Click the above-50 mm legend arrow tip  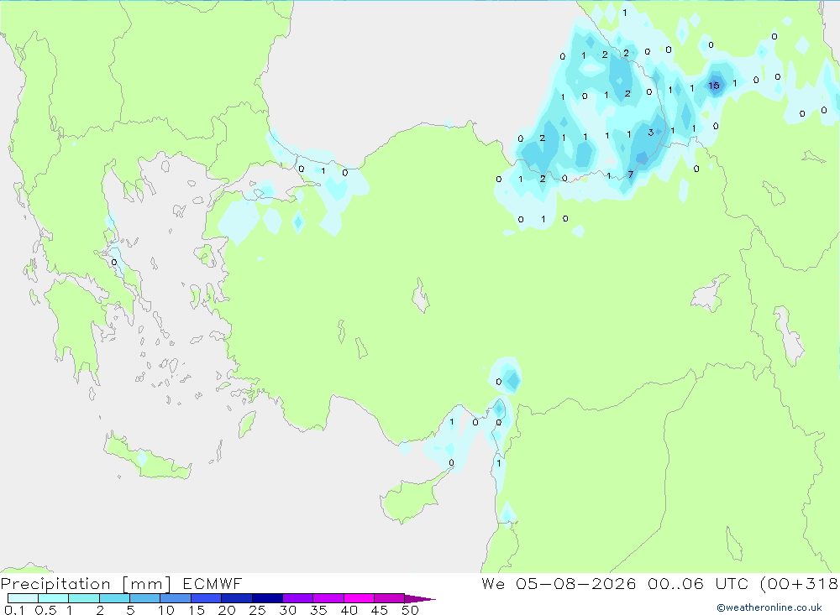pos(420,599)
